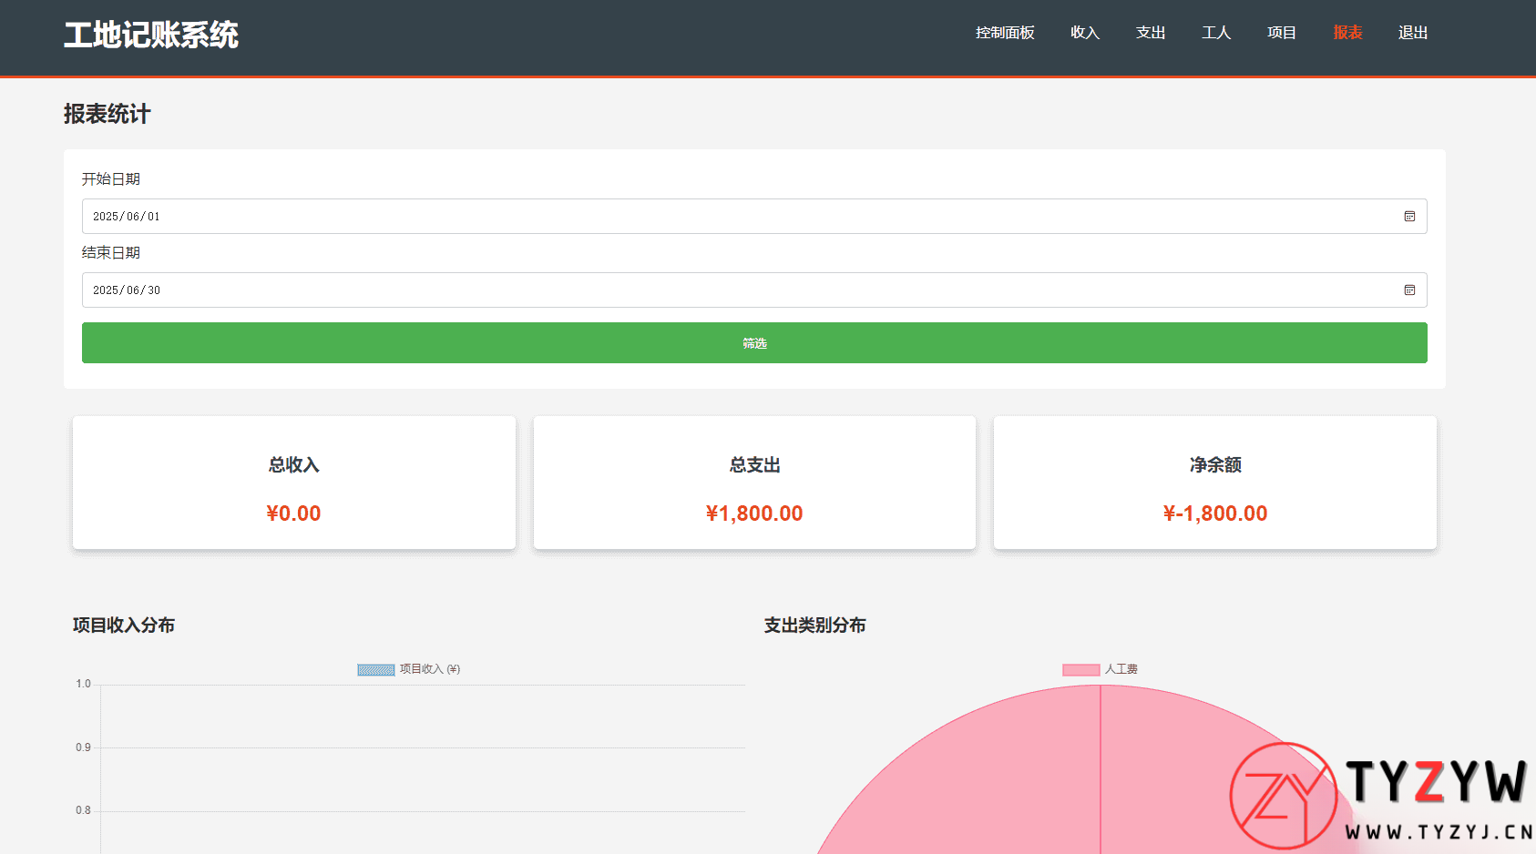Click 退出 to log out
Screen dimensions: 1536x854
pos(1412,33)
